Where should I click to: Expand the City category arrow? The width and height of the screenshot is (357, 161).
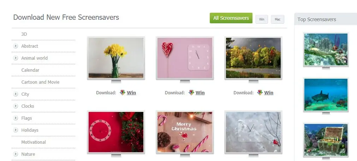[16, 94]
